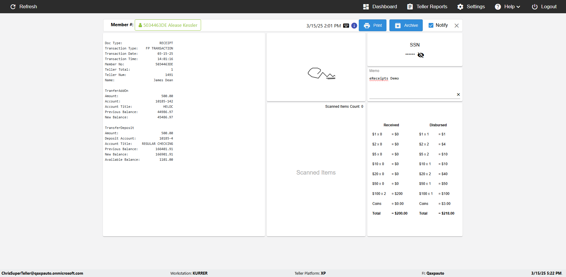
Task: Click the signature image
Action: [322, 73]
